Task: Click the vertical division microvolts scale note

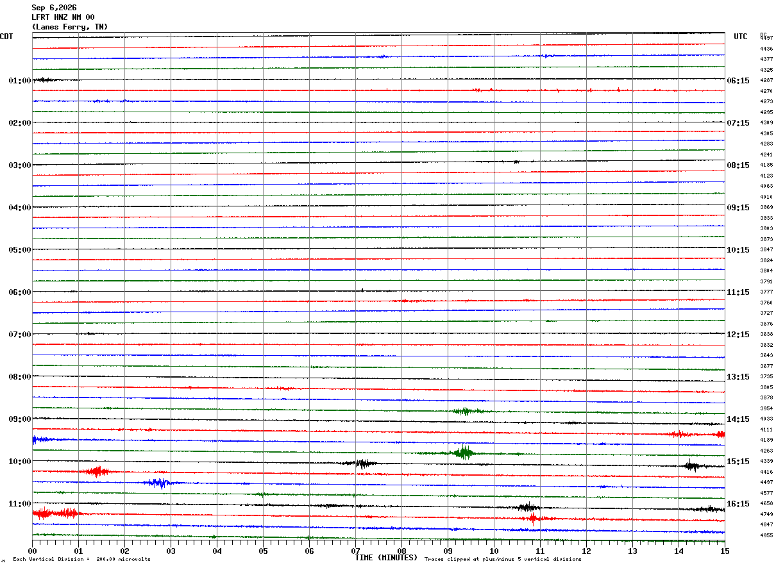Action: 81,560
